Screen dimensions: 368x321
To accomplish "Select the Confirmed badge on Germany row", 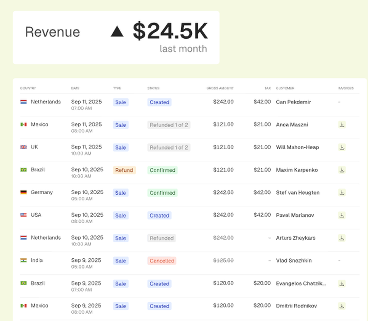I will pyautogui.click(x=162, y=193).
